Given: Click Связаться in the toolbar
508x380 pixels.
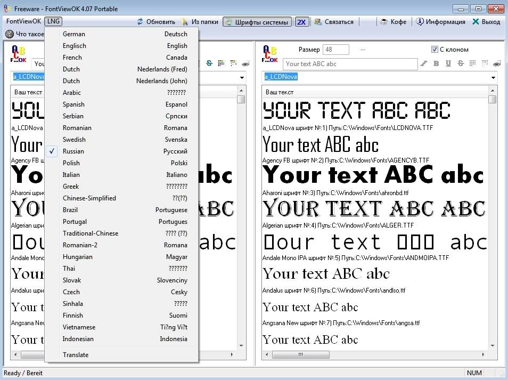Looking at the screenshot, I should click(334, 22).
